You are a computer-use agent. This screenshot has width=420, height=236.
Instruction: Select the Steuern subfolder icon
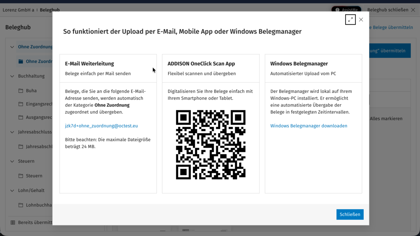21,176
